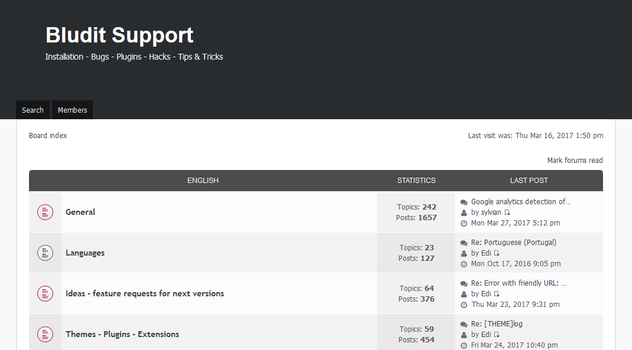Image resolution: width=632 pixels, height=350 pixels.
Task: View latest post icon next to sylvian
Action: tap(507, 212)
